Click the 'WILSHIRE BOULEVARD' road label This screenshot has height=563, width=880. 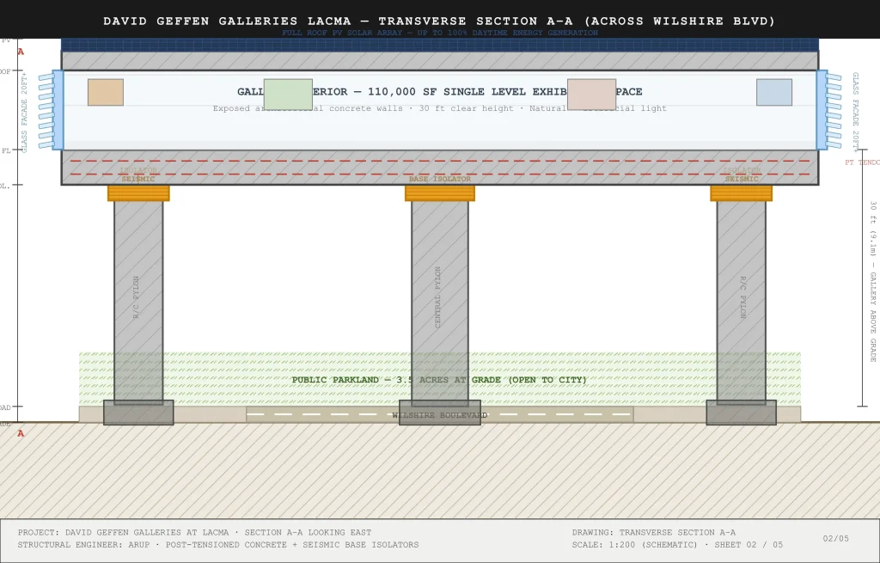[x=439, y=415]
